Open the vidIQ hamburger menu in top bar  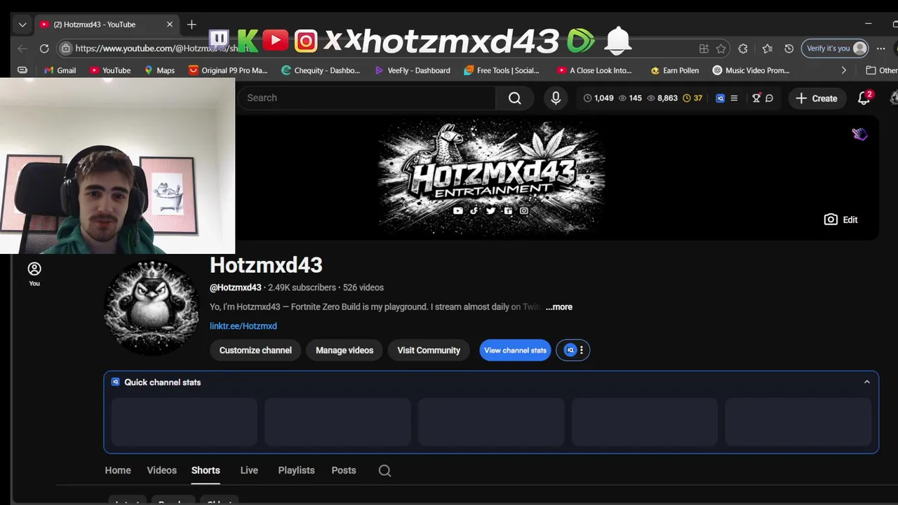[x=734, y=98]
